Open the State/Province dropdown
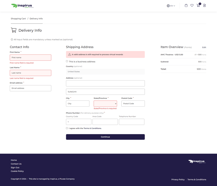This screenshot has width=217, height=186. [105, 104]
